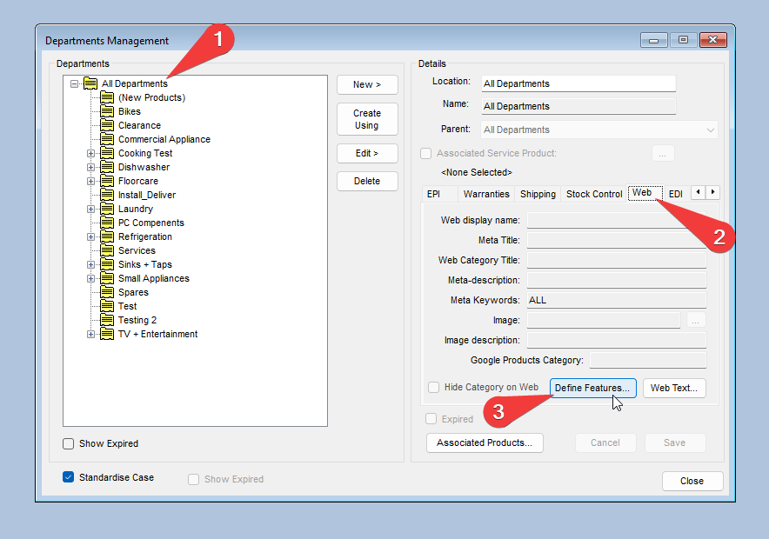
Task: Select the Spares folder icon
Action: (107, 292)
